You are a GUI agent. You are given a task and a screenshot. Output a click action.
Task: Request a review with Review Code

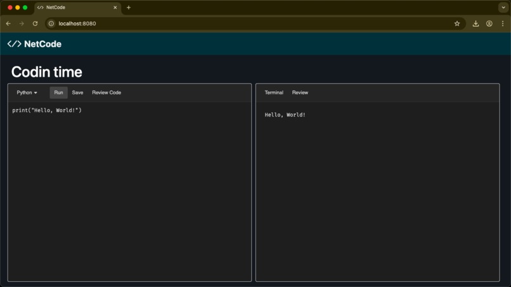coord(107,92)
